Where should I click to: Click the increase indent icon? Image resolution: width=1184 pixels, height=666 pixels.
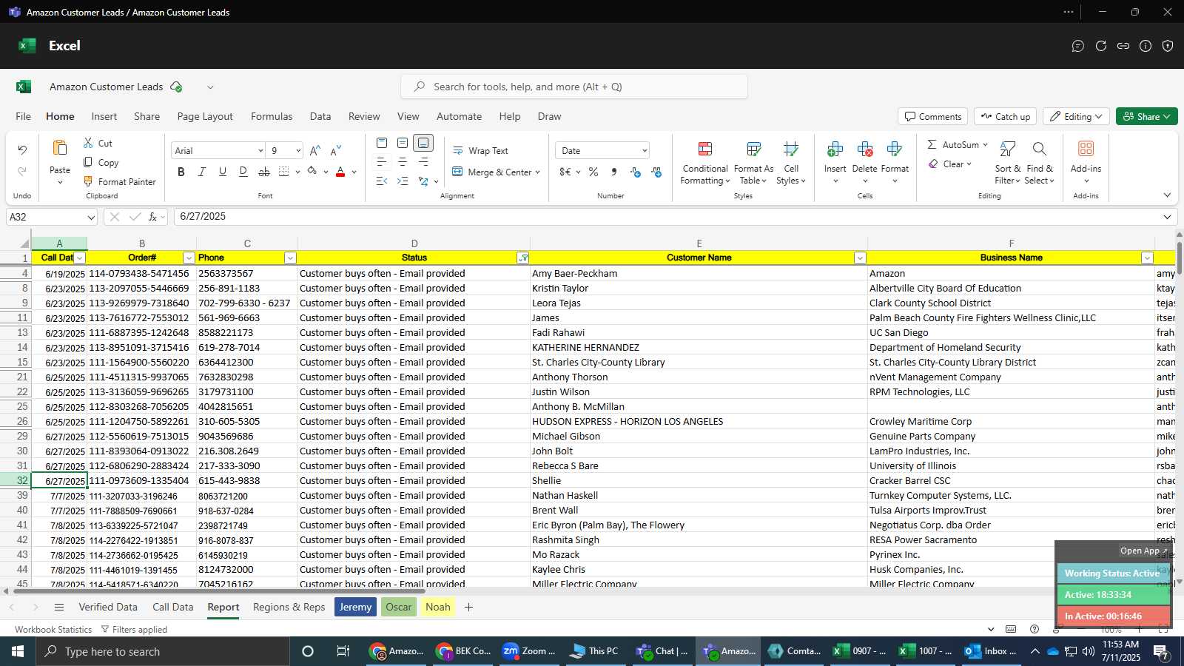(x=403, y=181)
